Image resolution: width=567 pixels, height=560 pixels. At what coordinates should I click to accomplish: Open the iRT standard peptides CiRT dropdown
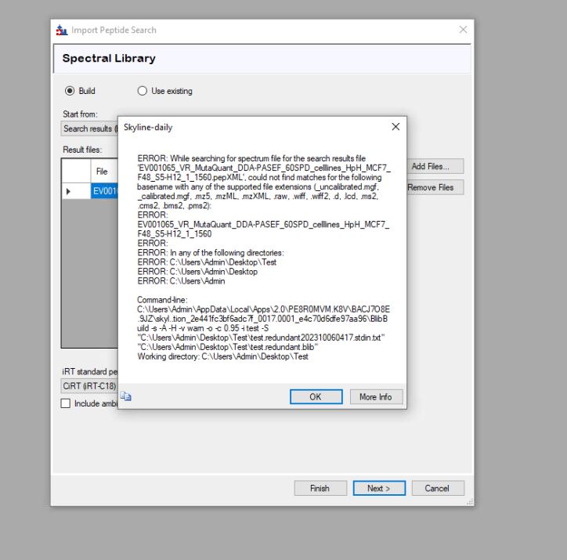point(88,386)
